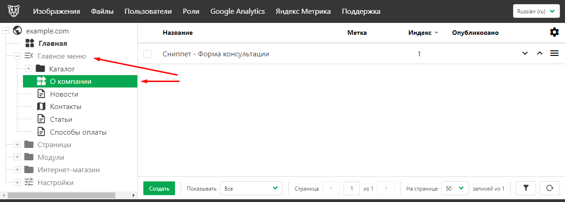Click the page number input field

[352, 188]
